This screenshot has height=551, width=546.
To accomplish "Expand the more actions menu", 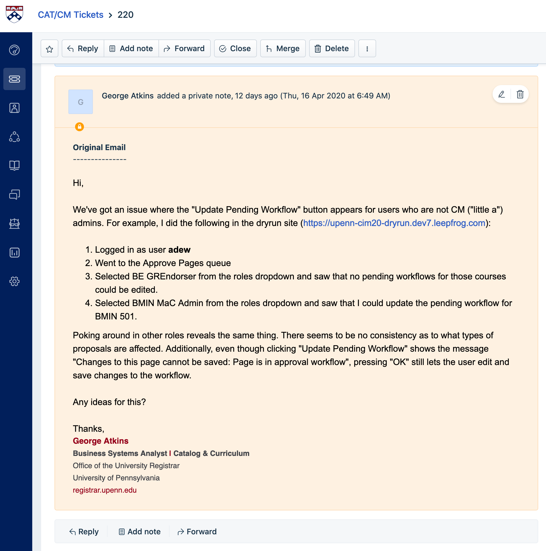I will click(367, 49).
